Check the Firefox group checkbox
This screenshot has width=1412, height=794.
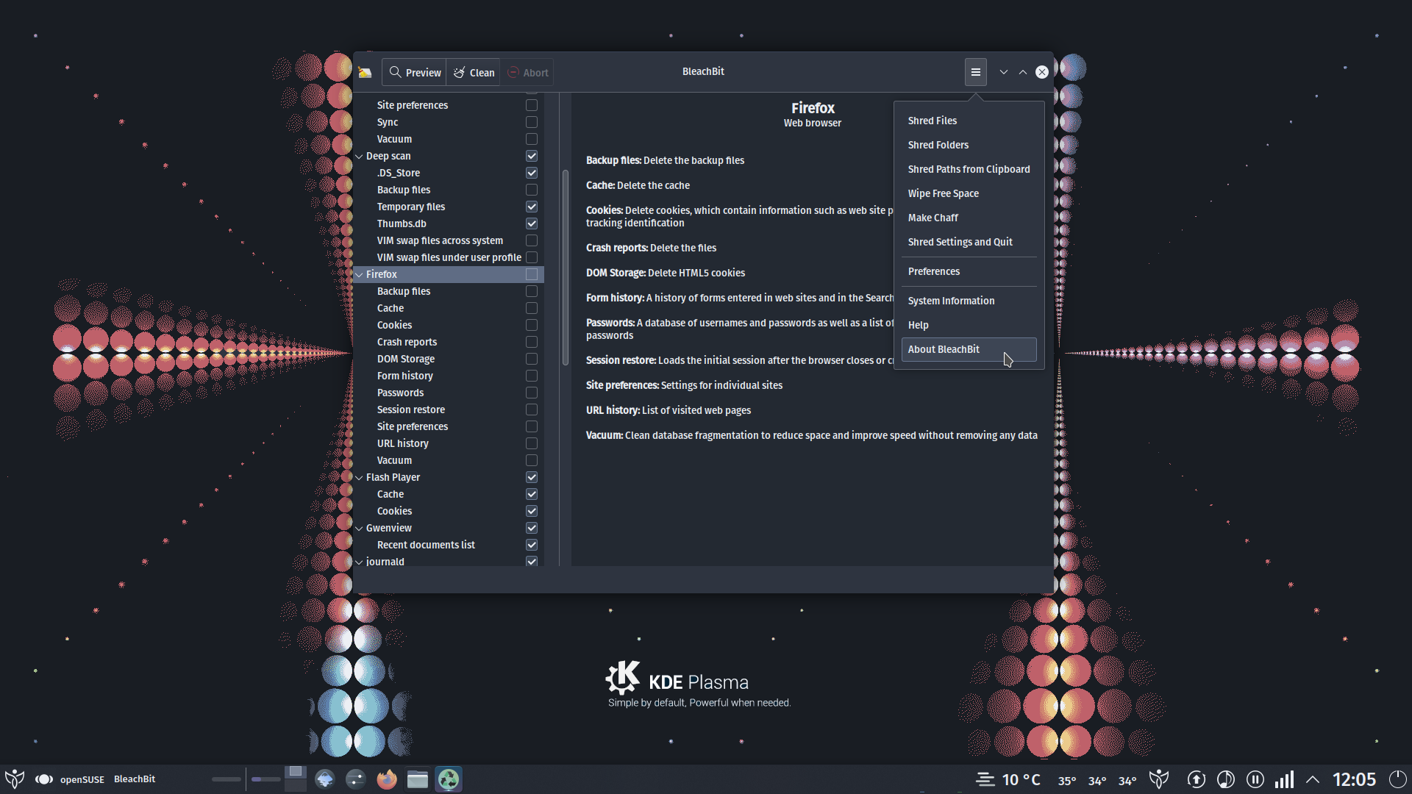pyautogui.click(x=532, y=274)
